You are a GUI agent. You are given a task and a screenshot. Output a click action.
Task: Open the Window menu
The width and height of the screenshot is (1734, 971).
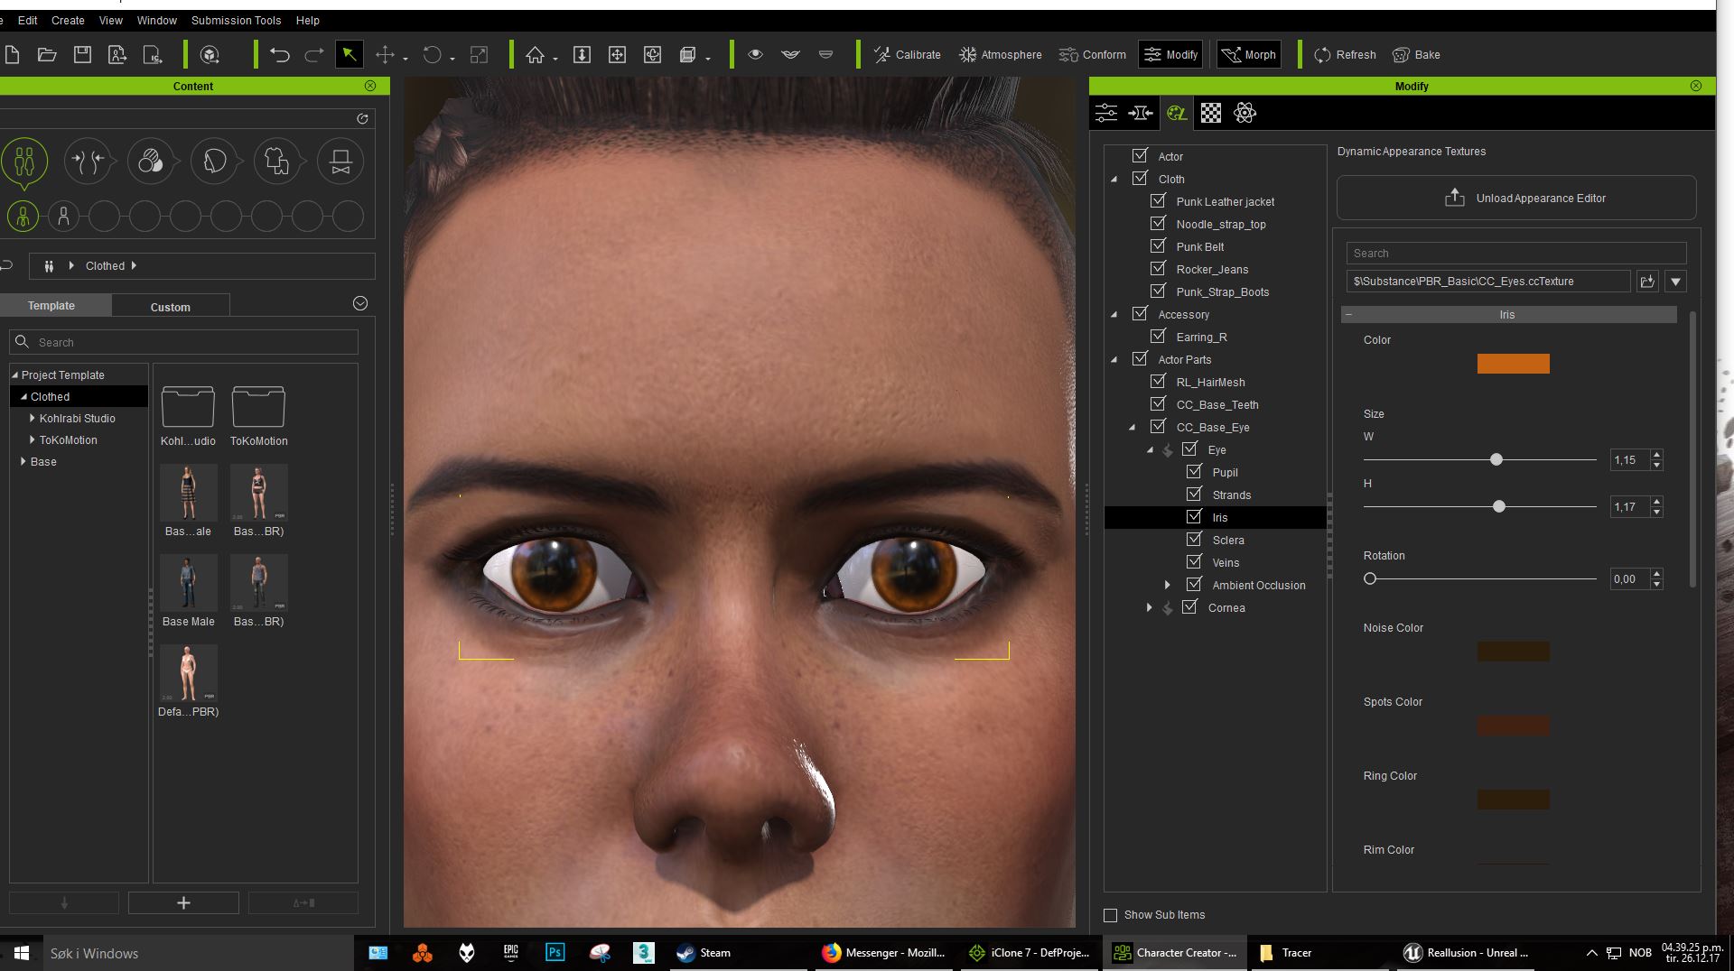[x=157, y=21]
